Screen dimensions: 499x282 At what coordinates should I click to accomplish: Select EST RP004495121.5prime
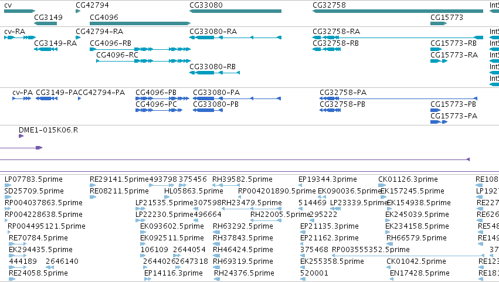(x=46, y=227)
